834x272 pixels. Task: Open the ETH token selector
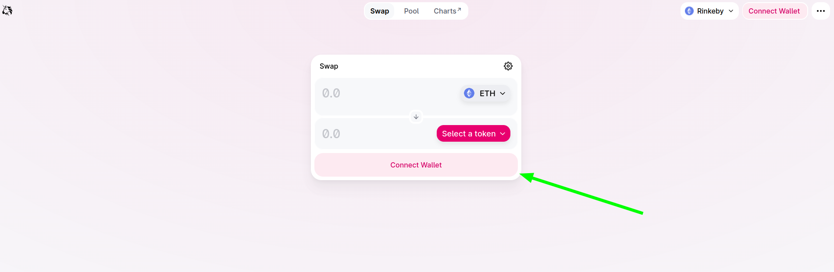(485, 93)
